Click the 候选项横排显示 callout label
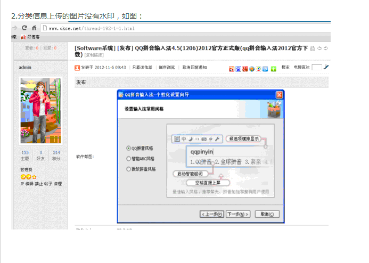This screenshot has height=263, width=369. pyautogui.click(x=244, y=139)
